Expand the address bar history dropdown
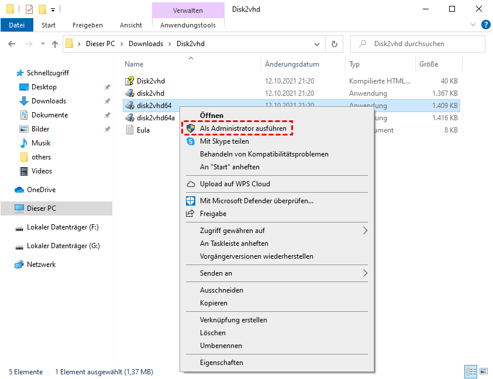This screenshot has height=379, width=493. pyautogui.click(x=317, y=44)
